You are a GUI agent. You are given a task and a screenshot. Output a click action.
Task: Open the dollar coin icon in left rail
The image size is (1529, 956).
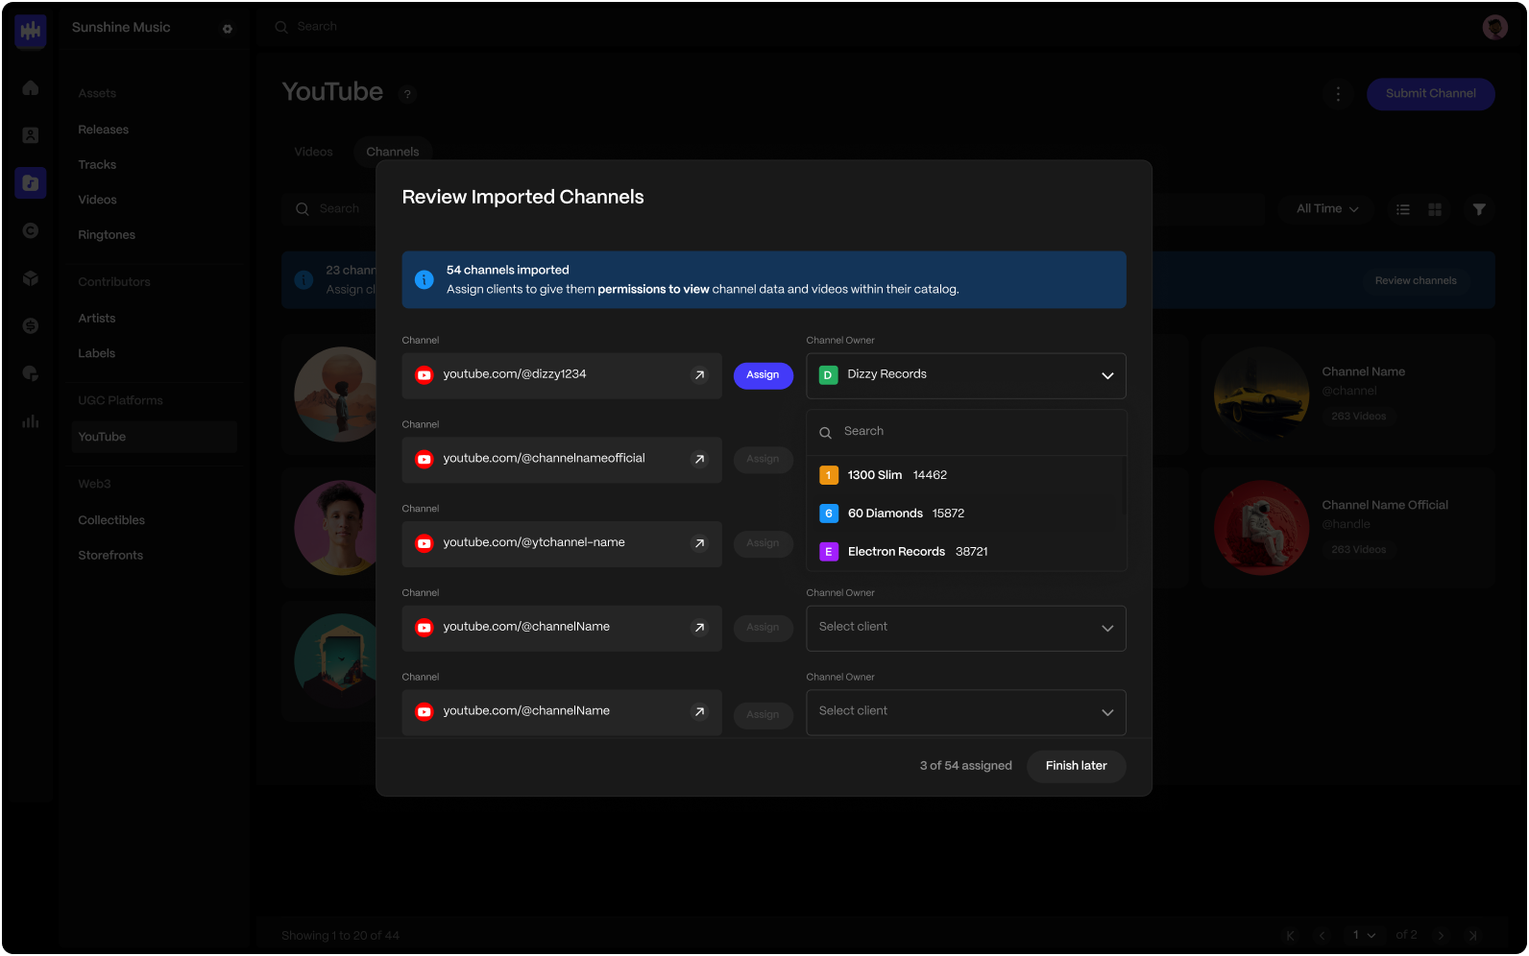pos(31,326)
